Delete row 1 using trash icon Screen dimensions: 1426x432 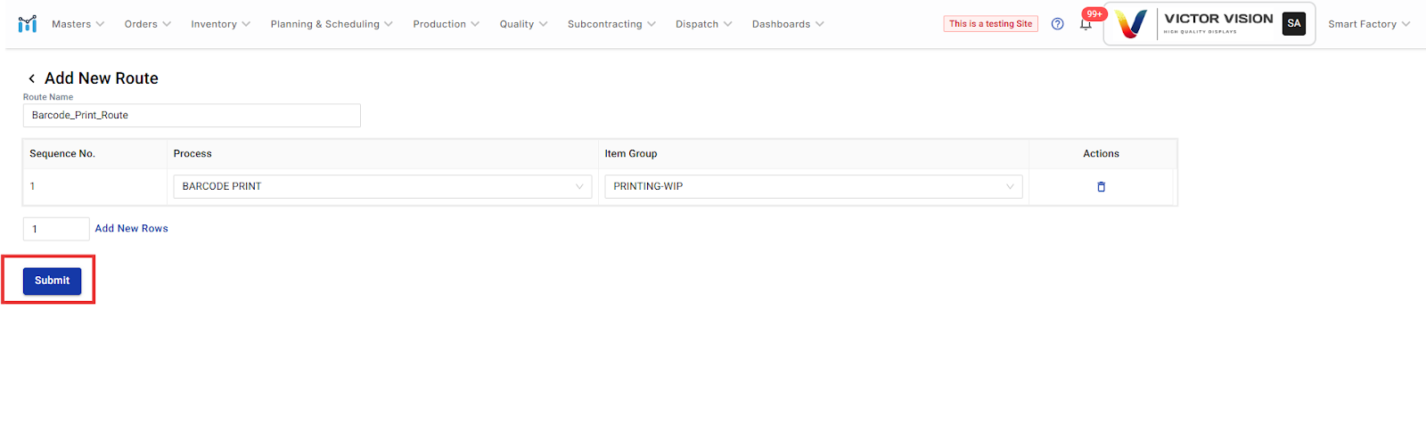coord(1101,187)
